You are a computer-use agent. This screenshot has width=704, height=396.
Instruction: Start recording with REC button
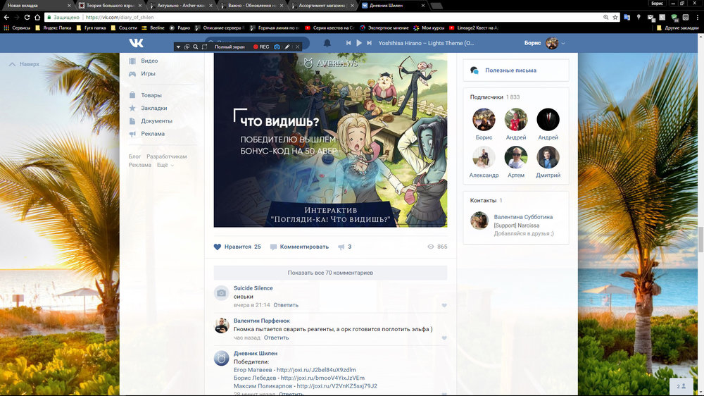[x=261, y=47]
